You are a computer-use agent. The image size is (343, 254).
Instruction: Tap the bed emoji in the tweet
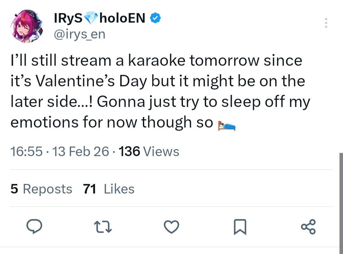coord(226,126)
